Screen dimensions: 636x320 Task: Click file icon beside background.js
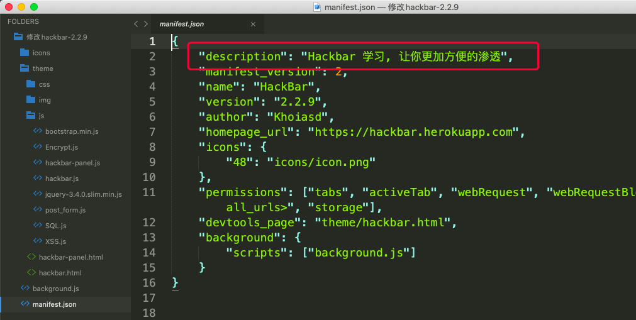[25, 289]
